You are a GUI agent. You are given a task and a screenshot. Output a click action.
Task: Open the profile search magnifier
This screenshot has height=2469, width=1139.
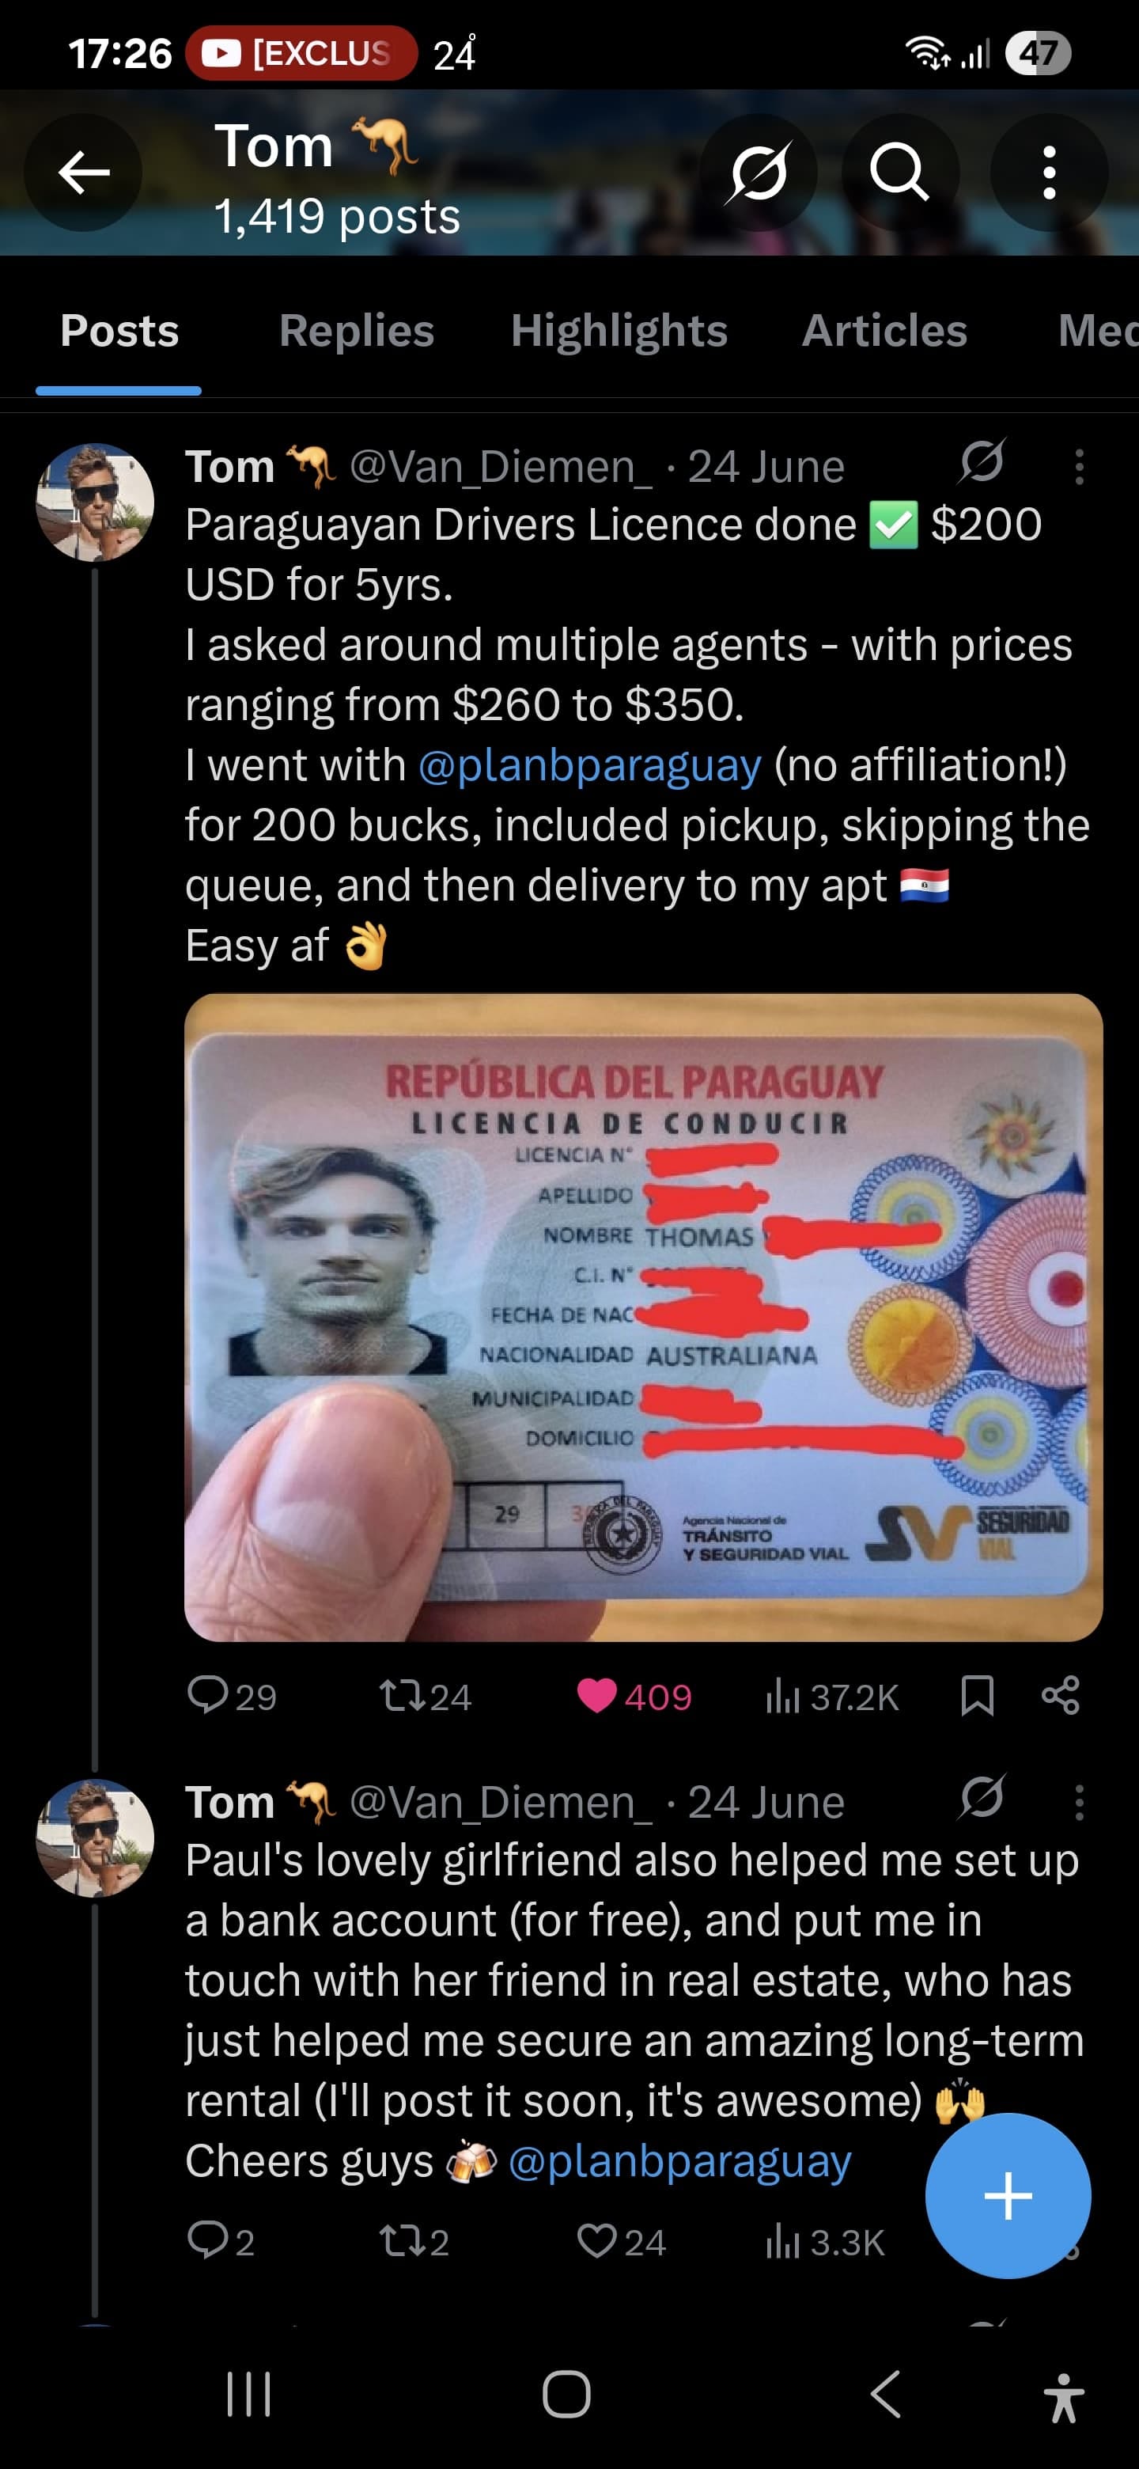(x=899, y=173)
